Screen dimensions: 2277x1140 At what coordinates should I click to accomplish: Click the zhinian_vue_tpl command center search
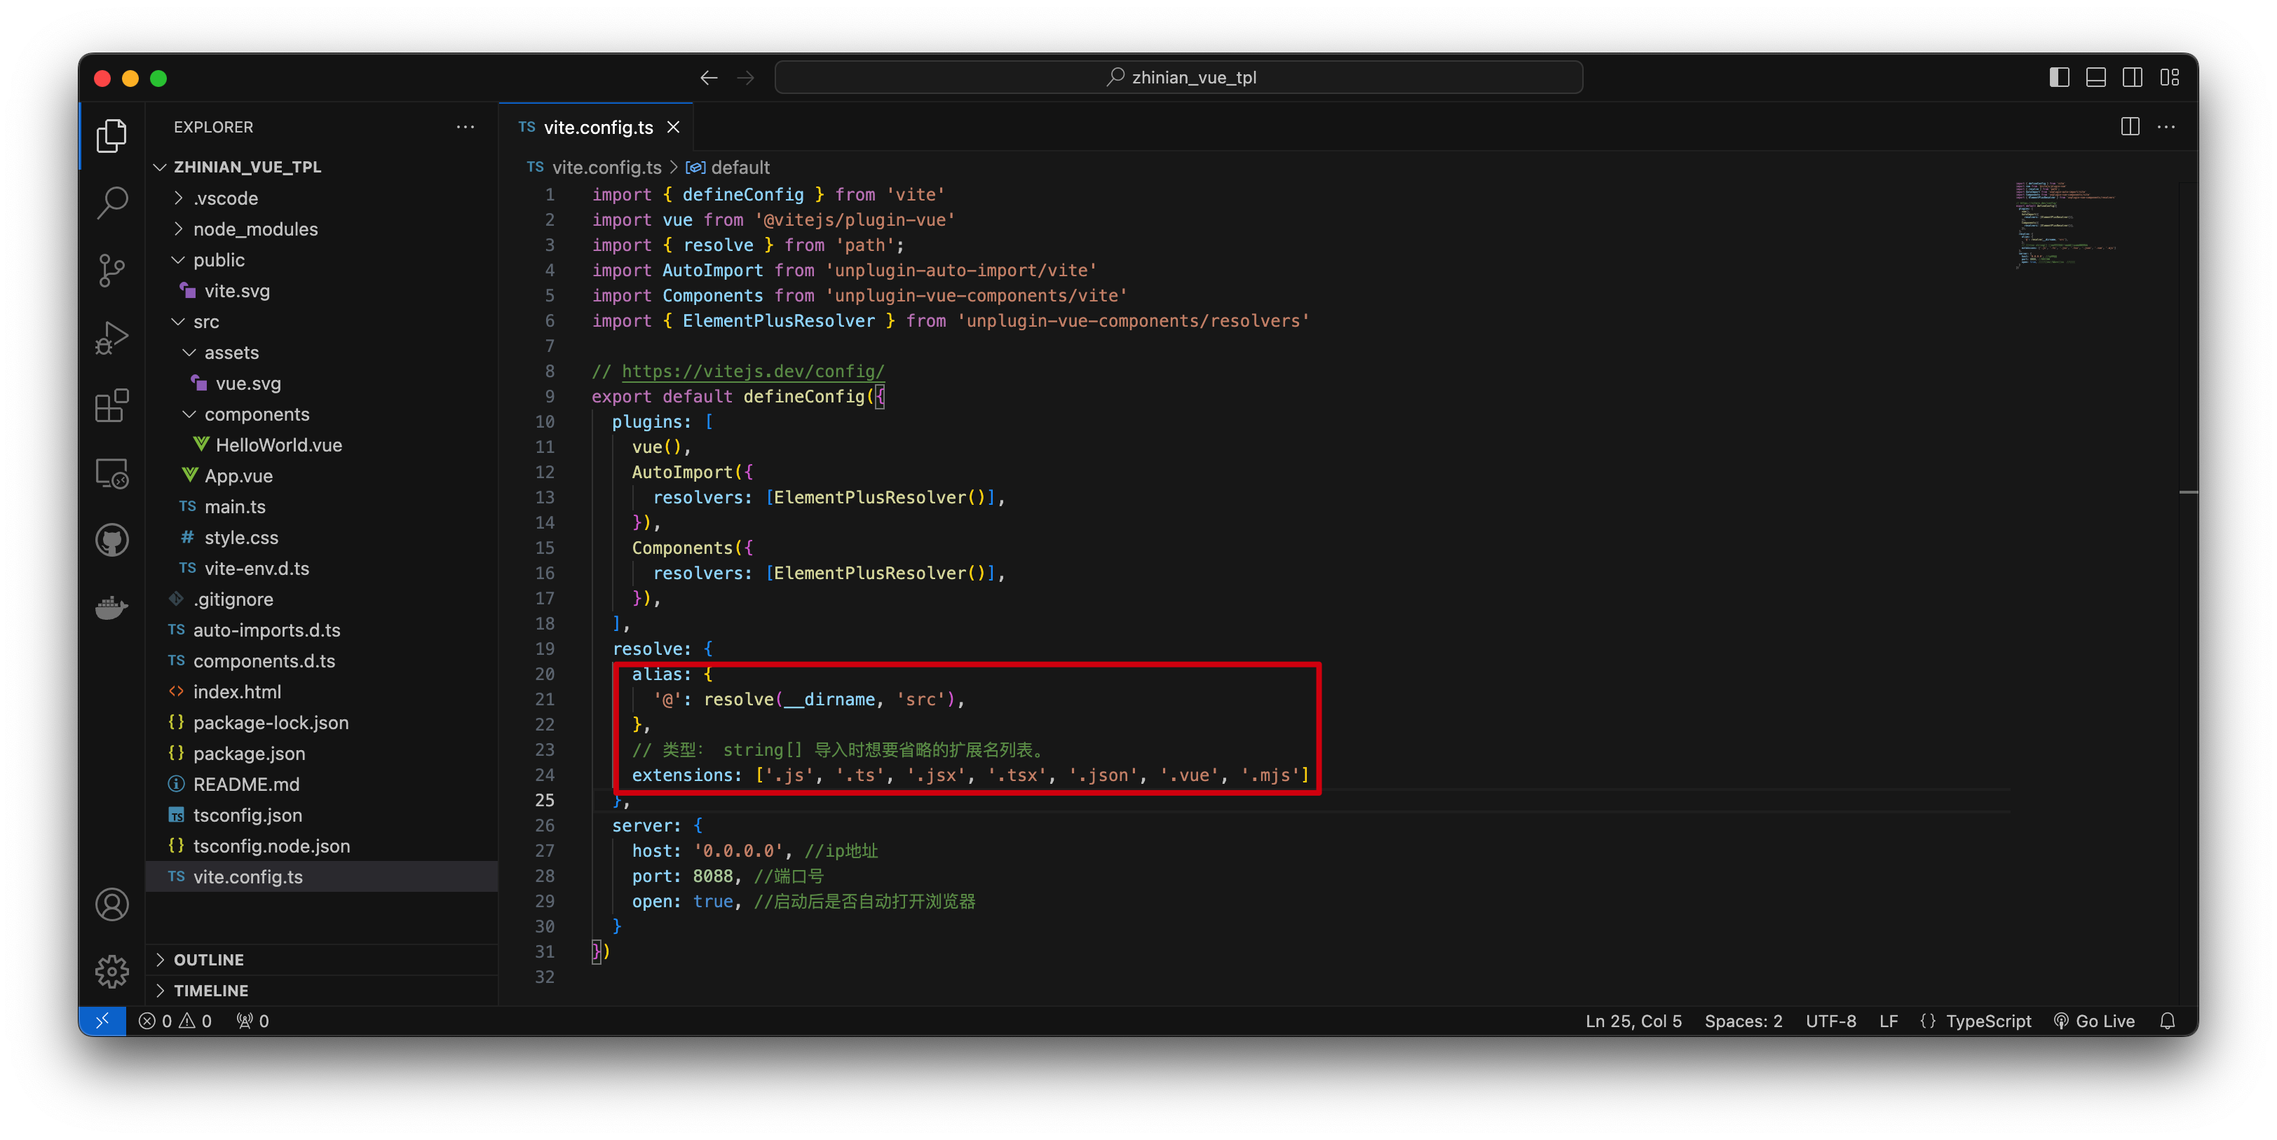(x=1178, y=78)
